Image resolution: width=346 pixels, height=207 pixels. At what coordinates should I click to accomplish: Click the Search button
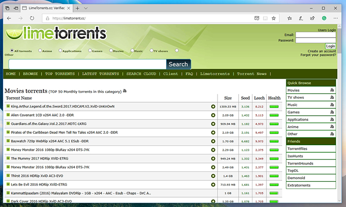(178, 64)
